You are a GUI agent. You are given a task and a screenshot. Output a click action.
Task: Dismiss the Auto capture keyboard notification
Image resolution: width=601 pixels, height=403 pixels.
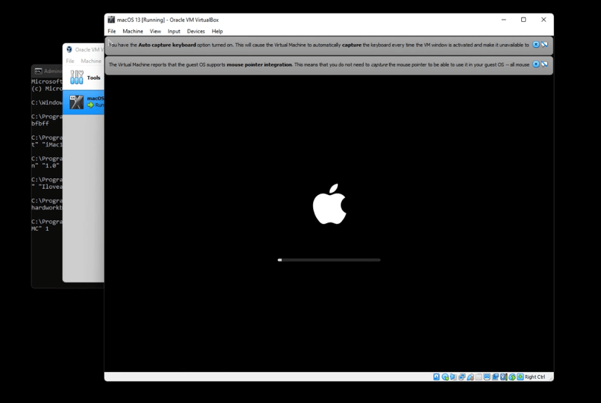coord(536,45)
